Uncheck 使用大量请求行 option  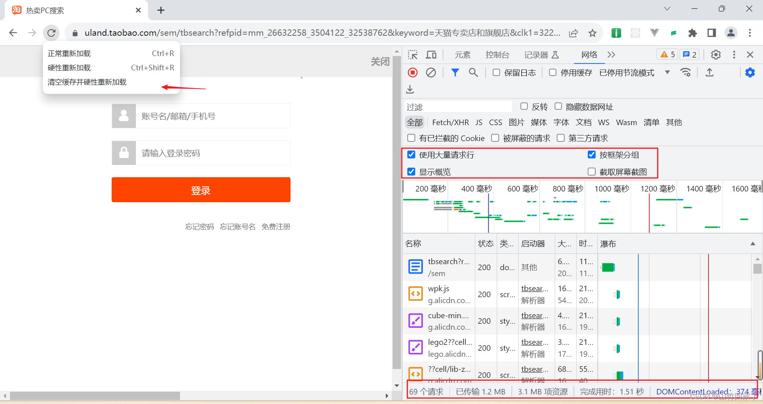click(x=411, y=155)
